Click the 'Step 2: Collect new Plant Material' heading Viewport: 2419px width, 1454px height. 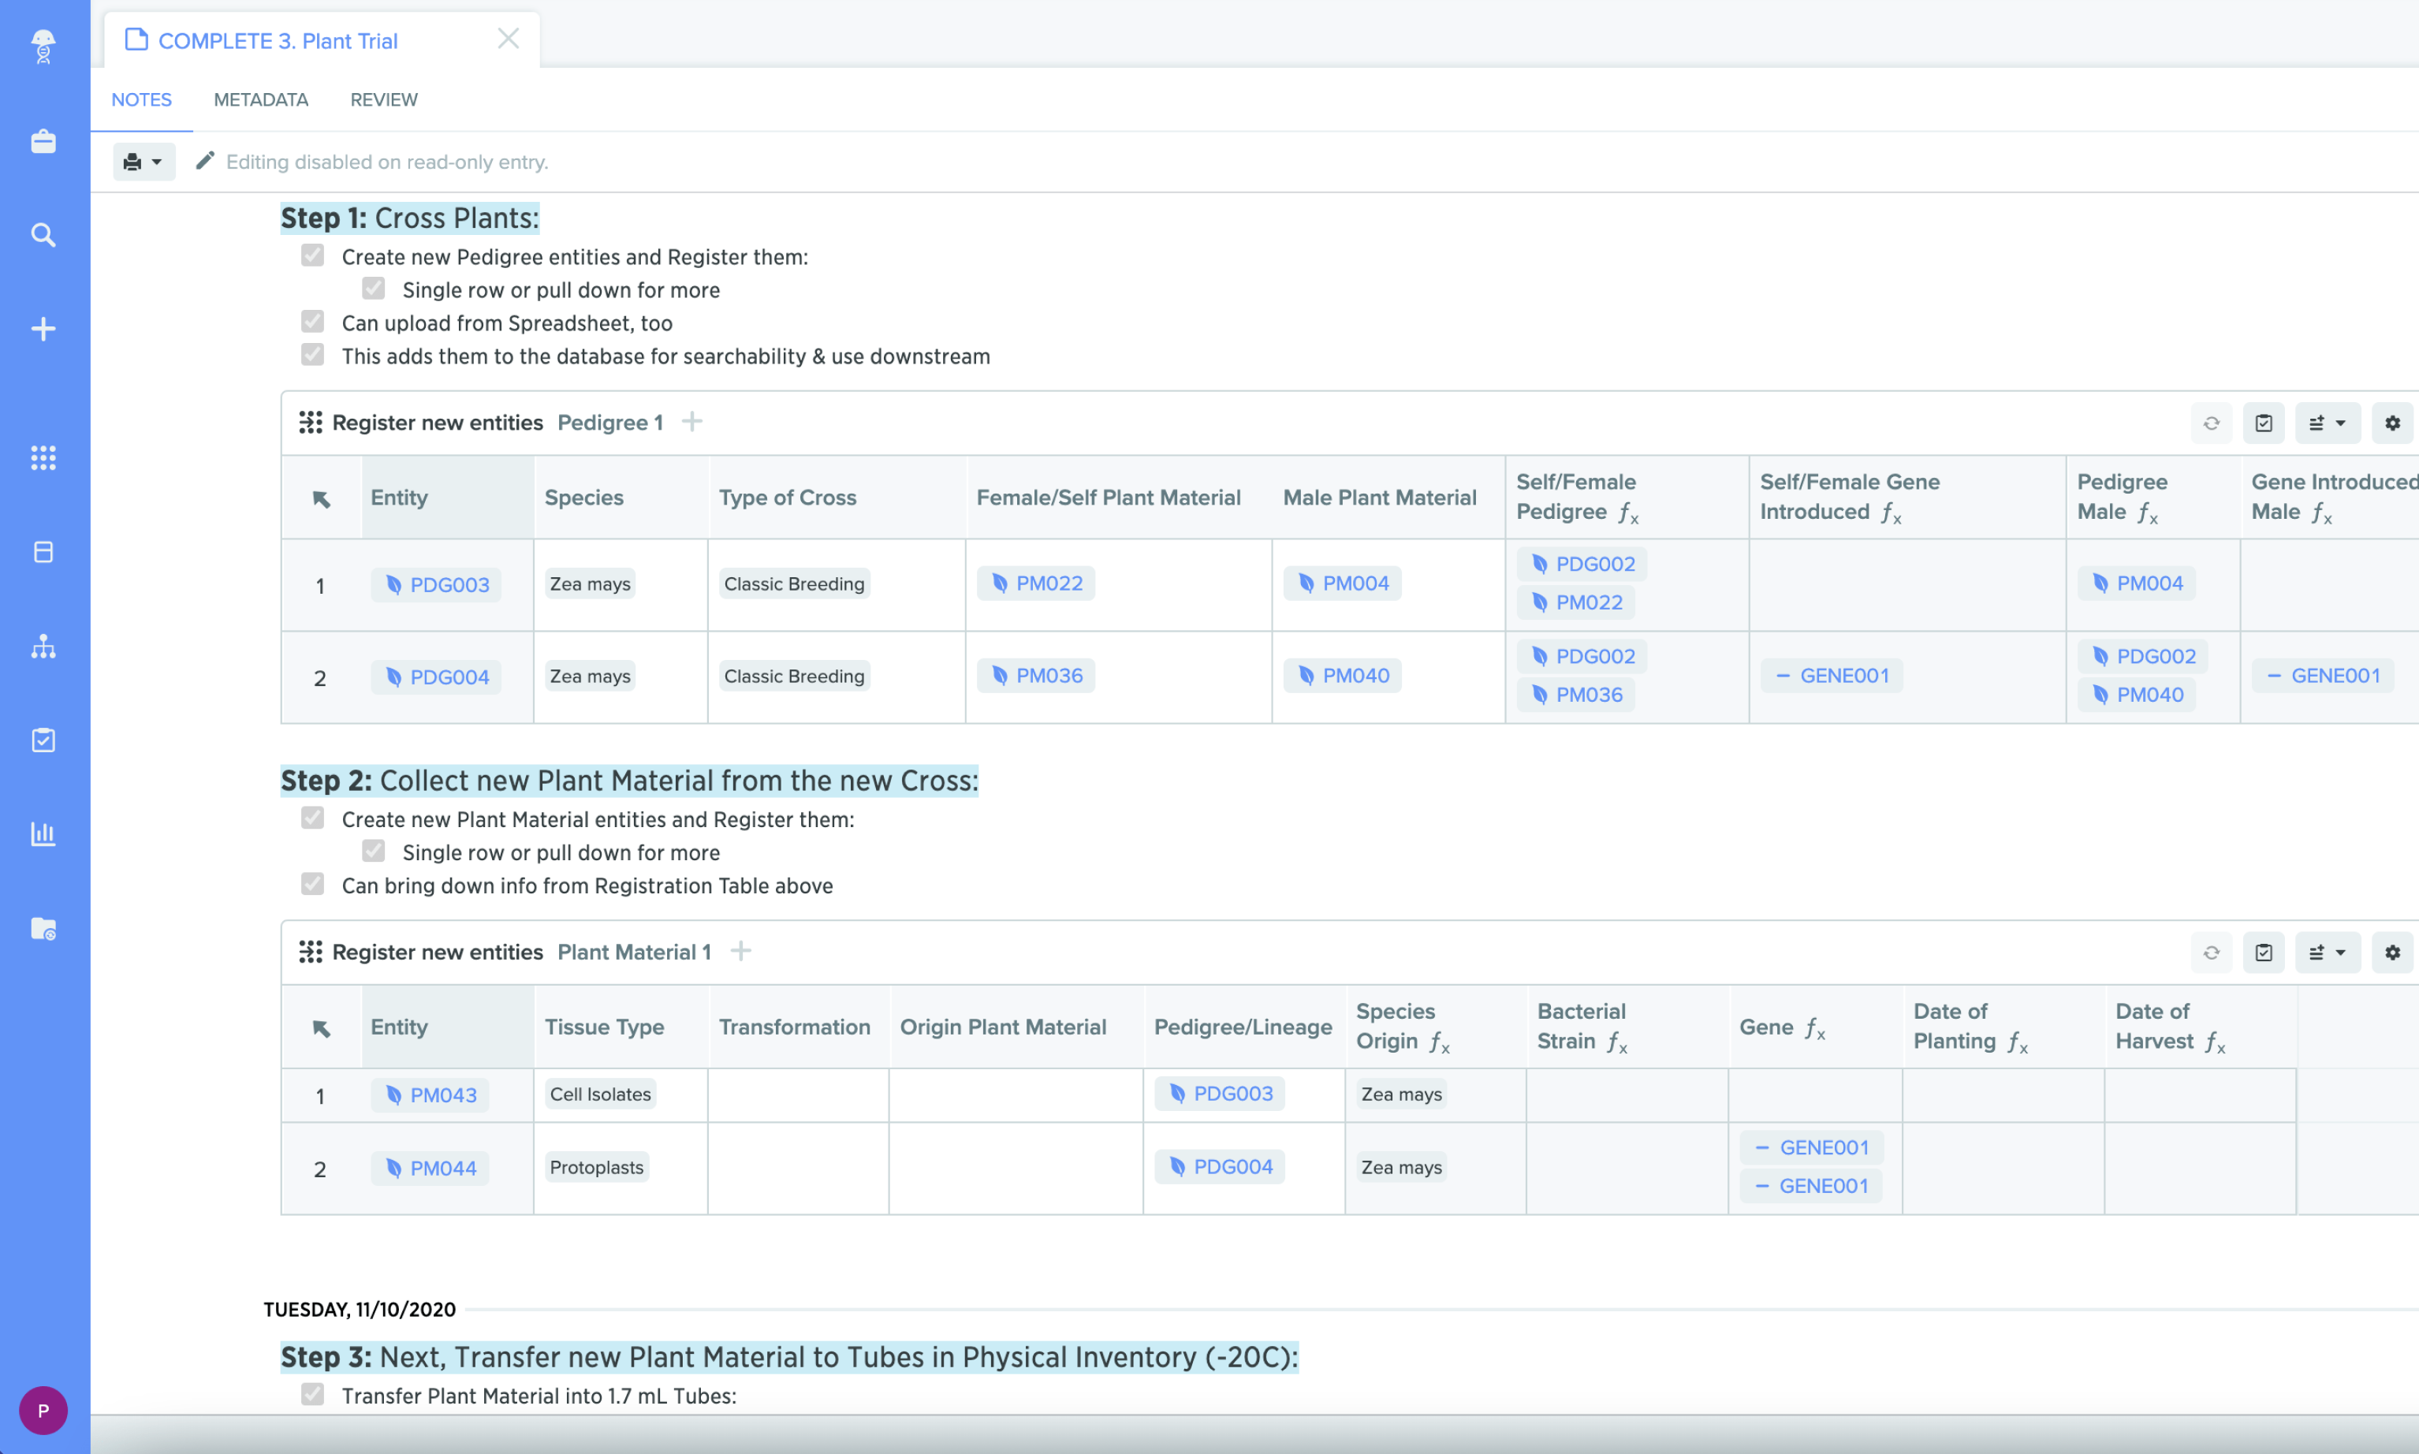coord(629,781)
